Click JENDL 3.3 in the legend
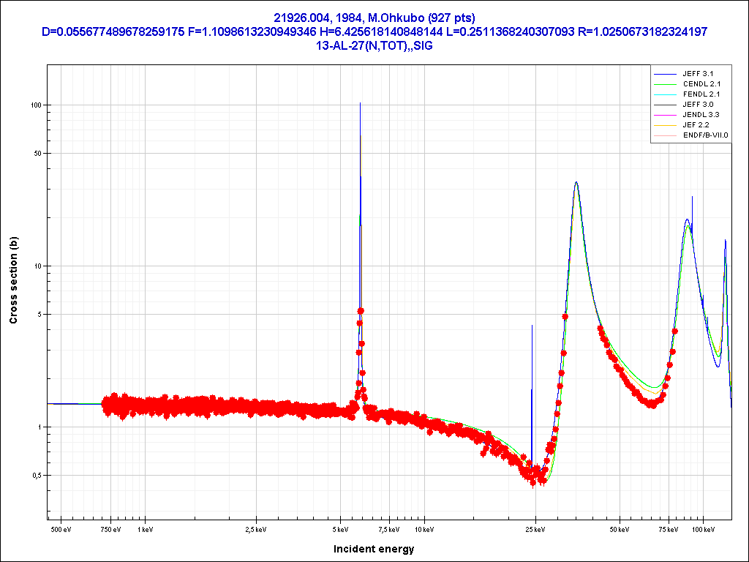Image resolution: width=749 pixels, height=562 pixels. [x=701, y=115]
